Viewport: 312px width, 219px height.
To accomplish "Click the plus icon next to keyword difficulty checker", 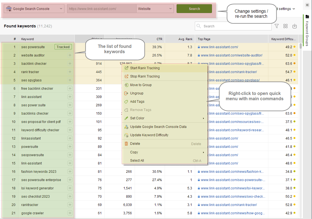I will tap(70, 130).
